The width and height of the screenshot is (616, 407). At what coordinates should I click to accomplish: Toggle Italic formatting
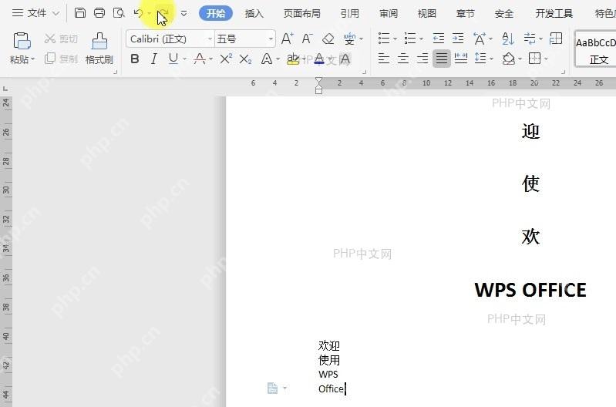click(x=154, y=59)
